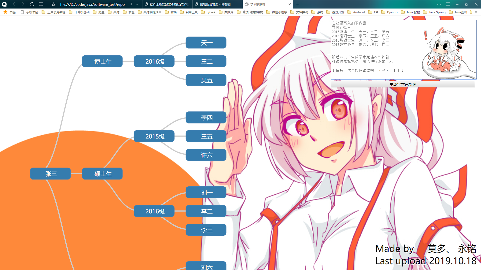This screenshot has height=270, width=481.
Task: Open Java 教程 bookmark folder
Action: pyautogui.click(x=411, y=12)
